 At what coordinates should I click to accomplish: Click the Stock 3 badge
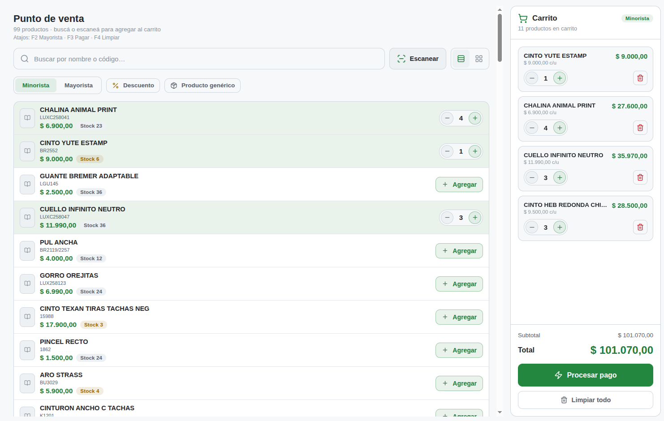tap(94, 325)
